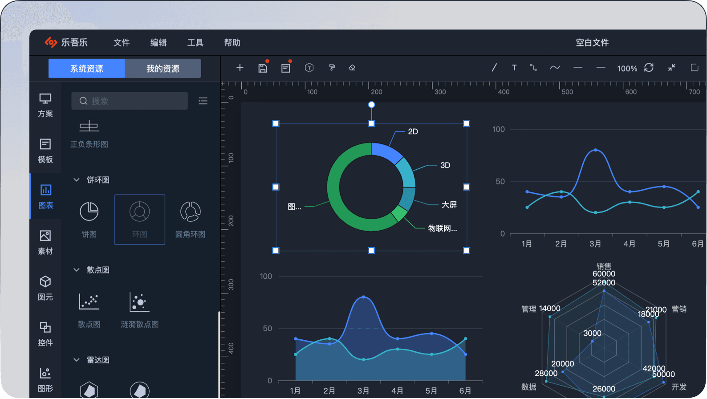Image resolution: width=707 pixels, height=399 pixels.
Task: Click the 3D cube toolbar icon
Action: point(309,68)
